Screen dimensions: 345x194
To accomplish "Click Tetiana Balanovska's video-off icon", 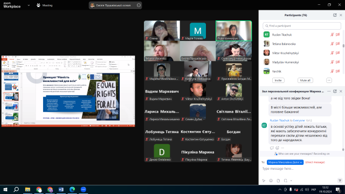I will [x=338, y=44].
